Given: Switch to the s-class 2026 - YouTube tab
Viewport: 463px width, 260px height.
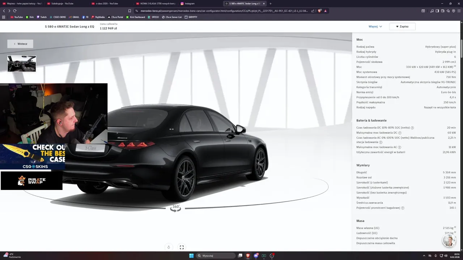Looking at the screenshot, I should tap(110, 4).
